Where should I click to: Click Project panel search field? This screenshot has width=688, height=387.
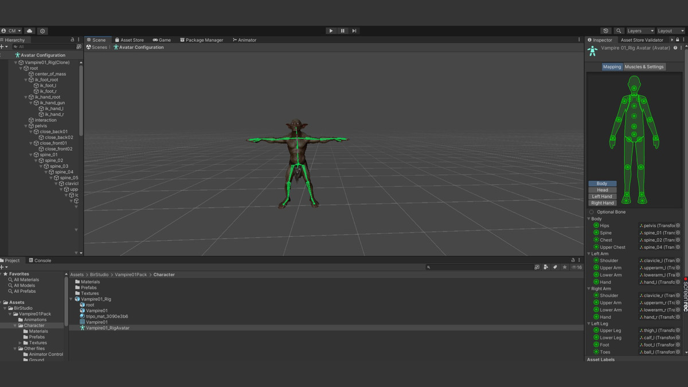479,267
